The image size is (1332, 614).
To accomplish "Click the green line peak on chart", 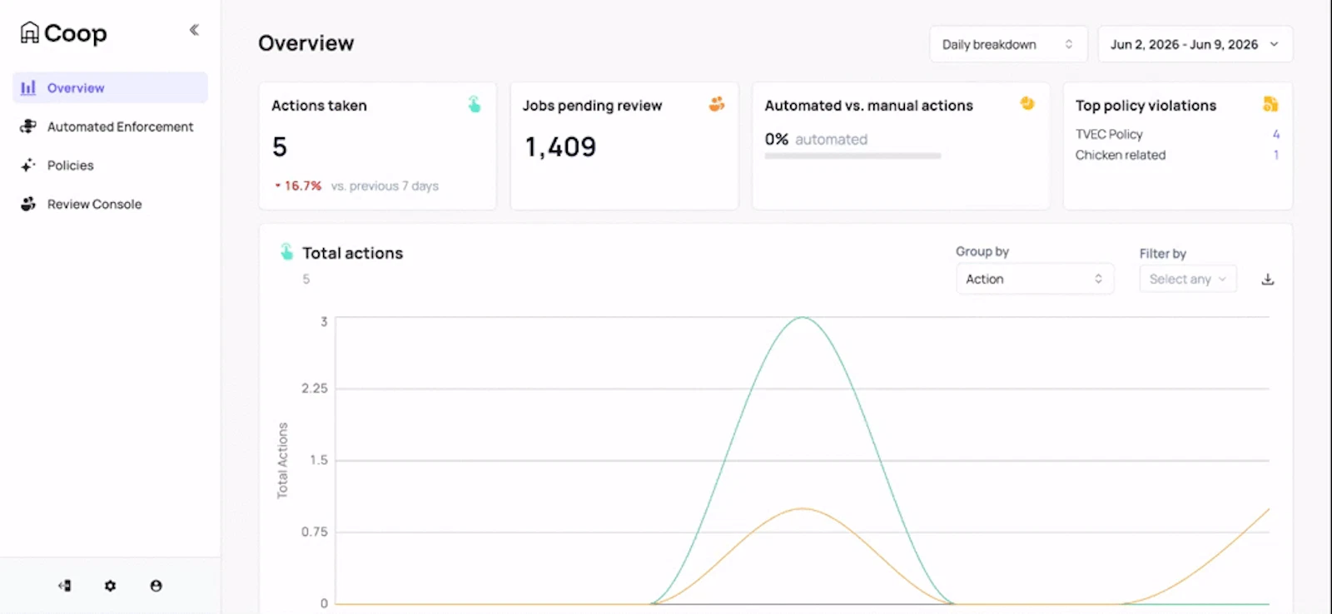I will click(802, 318).
